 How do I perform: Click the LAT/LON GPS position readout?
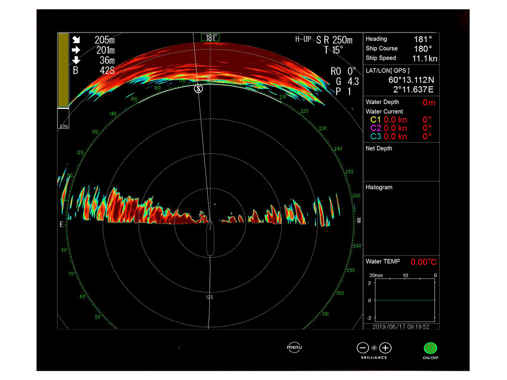coord(401,80)
